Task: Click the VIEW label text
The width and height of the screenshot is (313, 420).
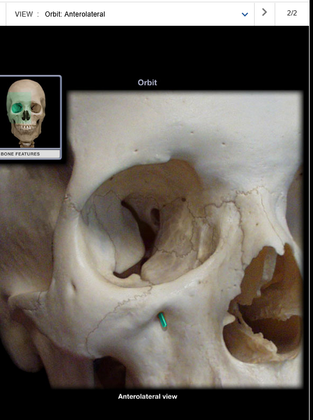Action: (24, 14)
